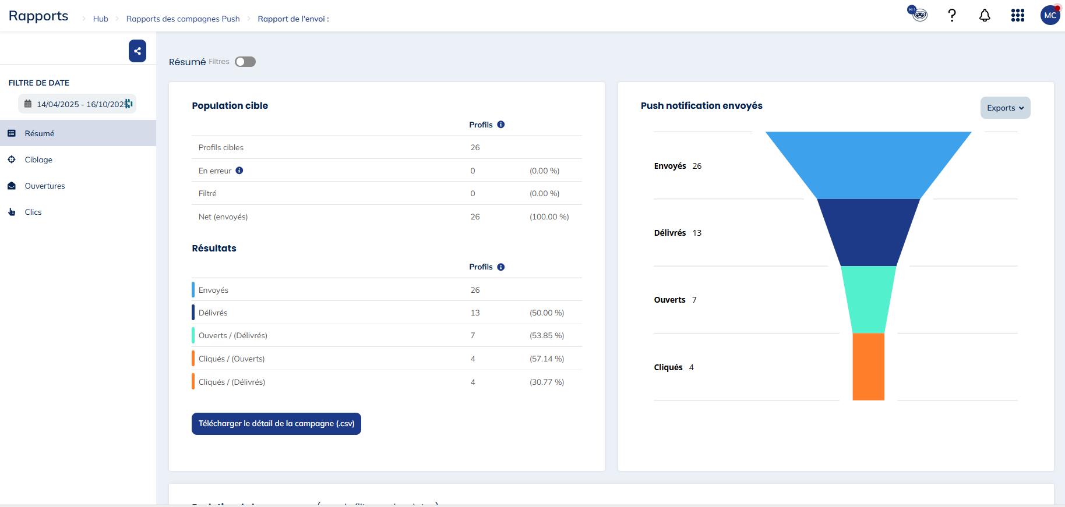This screenshot has height=507, width=1065.
Task: Go to the Ciblage section
Action: (38, 159)
